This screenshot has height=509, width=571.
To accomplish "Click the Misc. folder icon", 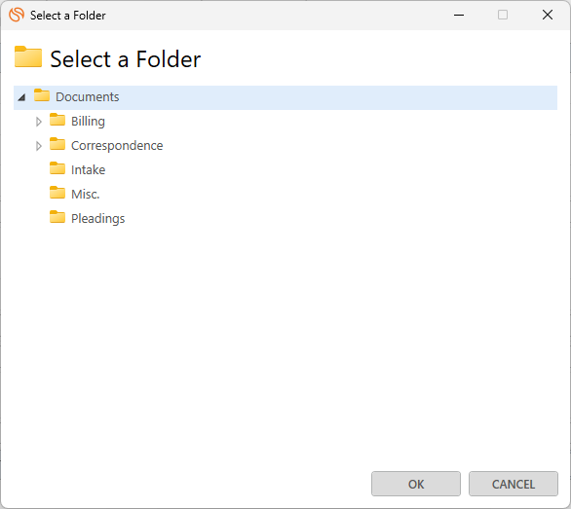I will (x=57, y=193).
